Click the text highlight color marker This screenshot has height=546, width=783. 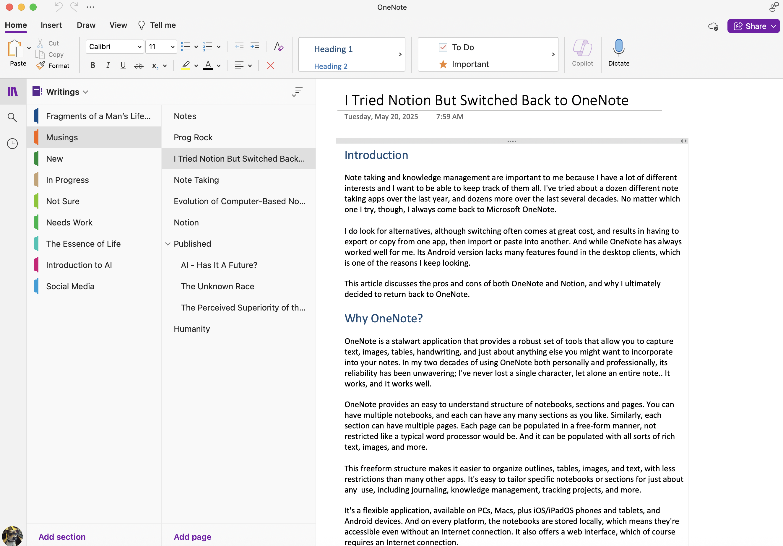185,66
